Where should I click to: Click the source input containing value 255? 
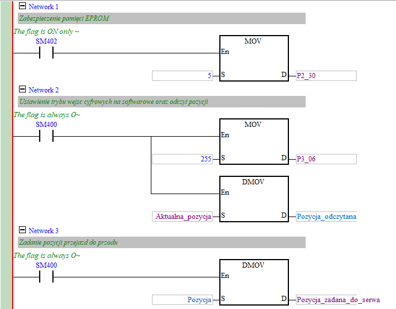click(x=182, y=159)
